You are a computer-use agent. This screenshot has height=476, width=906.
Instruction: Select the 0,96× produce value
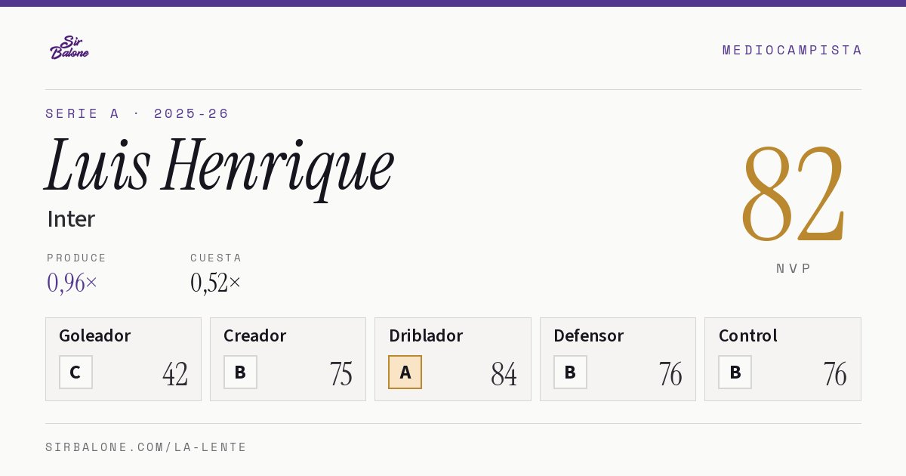[72, 283]
